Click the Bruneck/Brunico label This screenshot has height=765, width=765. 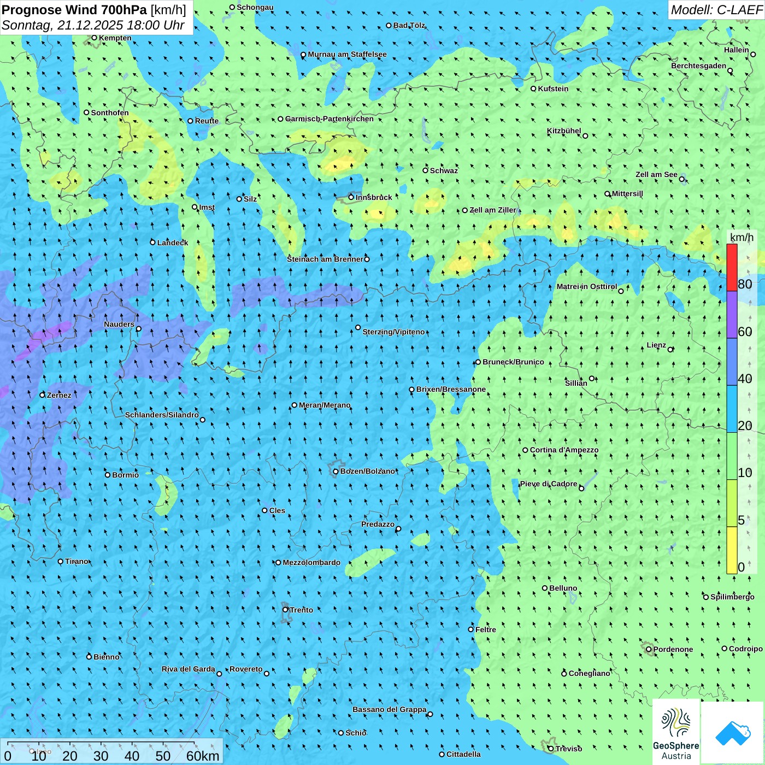click(513, 362)
